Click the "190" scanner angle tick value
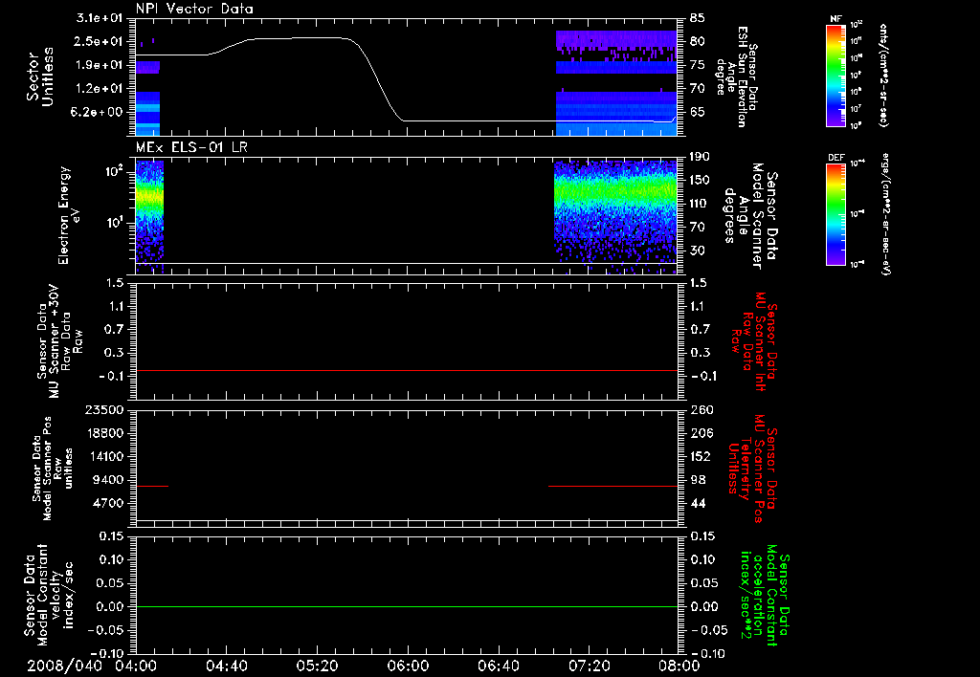The height and width of the screenshot is (677, 980). click(x=701, y=157)
